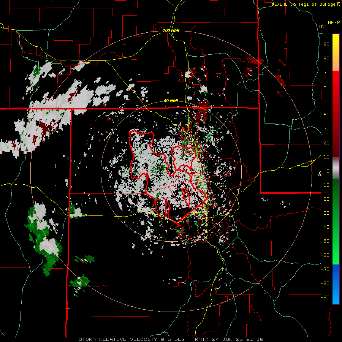Click the 0 value on velocity scale
The image size is (342, 342).
point(328,171)
